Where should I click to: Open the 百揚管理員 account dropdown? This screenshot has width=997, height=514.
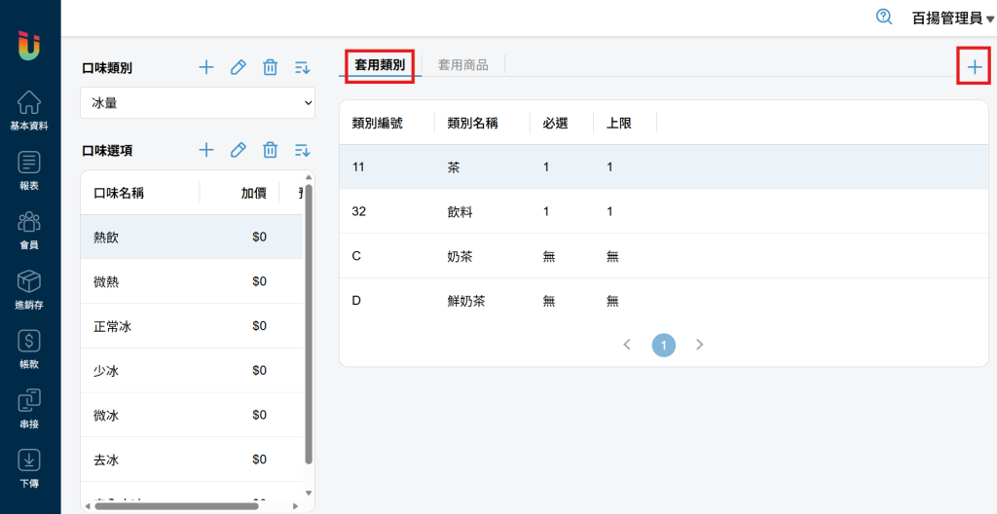952,18
